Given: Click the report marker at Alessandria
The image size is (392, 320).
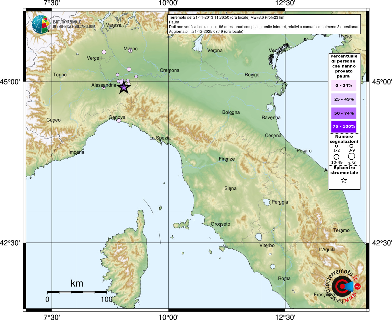Looking at the screenshot, I should click(104, 88).
